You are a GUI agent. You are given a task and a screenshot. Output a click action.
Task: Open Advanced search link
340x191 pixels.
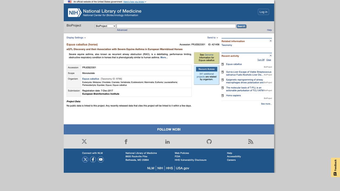(x=122, y=30)
